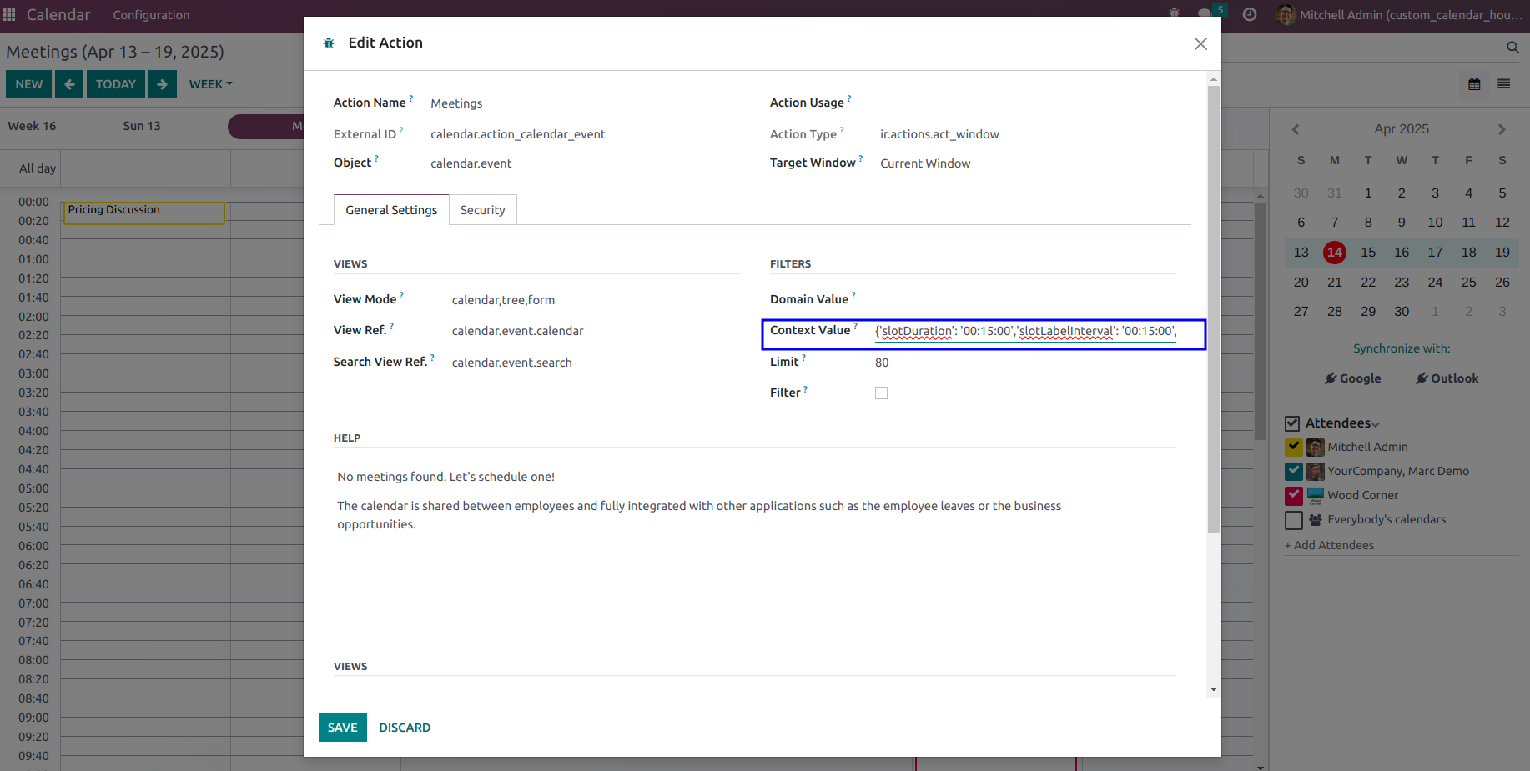Open the apps grid menu icon

9,15
